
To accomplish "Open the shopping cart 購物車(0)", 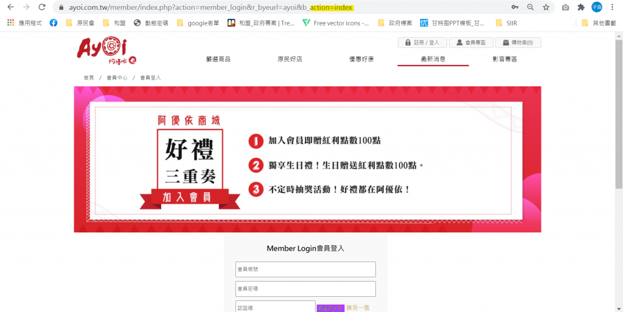I will pyautogui.click(x=518, y=43).
